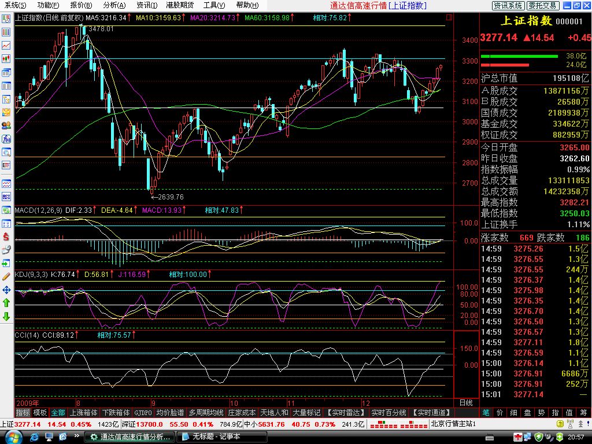
Task: Open the 工具(V) menu
Action: pyautogui.click(x=214, y=5)
